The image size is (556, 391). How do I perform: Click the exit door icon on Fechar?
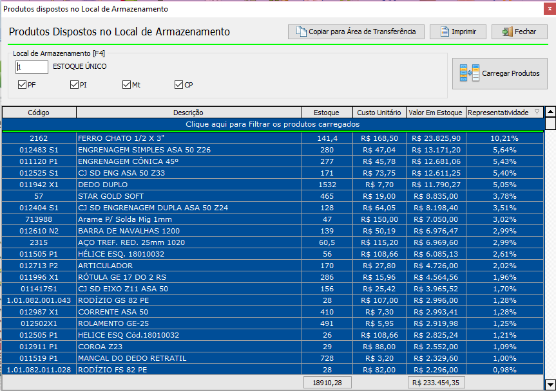click(507, 32)
